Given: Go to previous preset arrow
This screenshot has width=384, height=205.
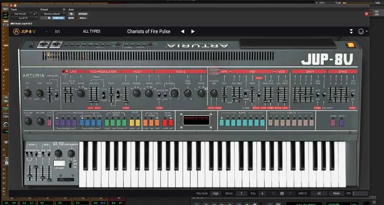Looking at the screenshot, I should 182,32.
